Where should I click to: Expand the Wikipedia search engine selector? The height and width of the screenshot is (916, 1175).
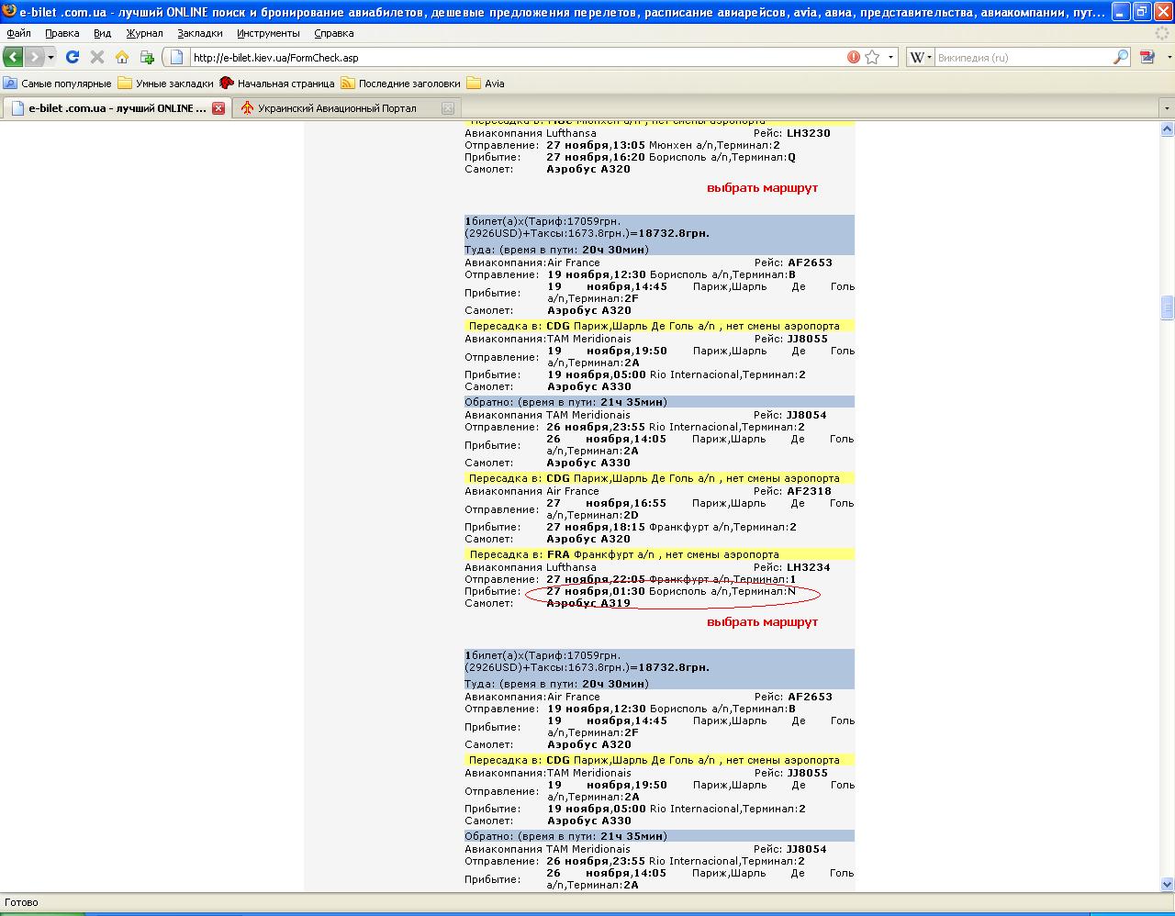pyautogui.click(x=921, y=57)
